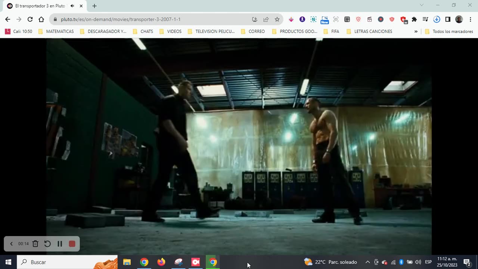Image resolution: width=478 pixels, height=269 pixels.
Task: Open the LETRAS CANCIONES bookmark folder
Action: pyautogui.click(x=369, y=31)
